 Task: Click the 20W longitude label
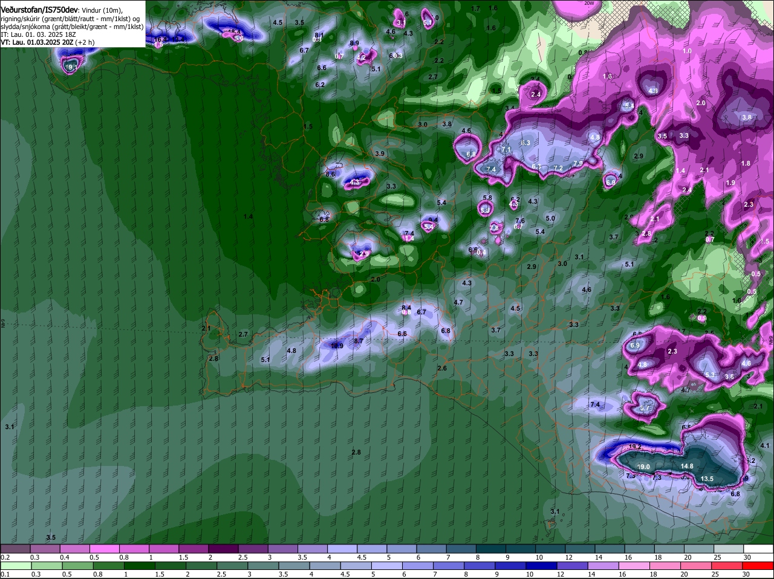pos(590,3)
